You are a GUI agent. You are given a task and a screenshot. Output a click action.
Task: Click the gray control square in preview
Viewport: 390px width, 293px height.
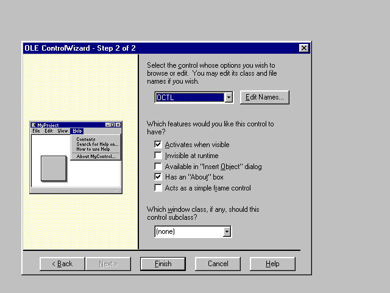[x=54, y=168]
